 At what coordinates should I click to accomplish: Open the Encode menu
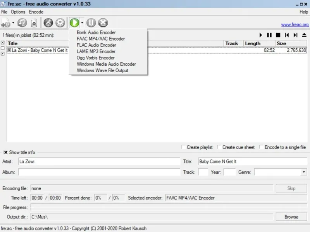coord(36,12)
